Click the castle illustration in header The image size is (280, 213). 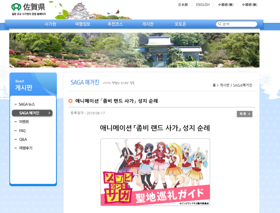pyautogui.click(x=78, y=11)
